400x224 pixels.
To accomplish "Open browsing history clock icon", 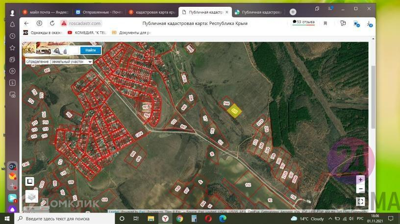I will (12, 36).
